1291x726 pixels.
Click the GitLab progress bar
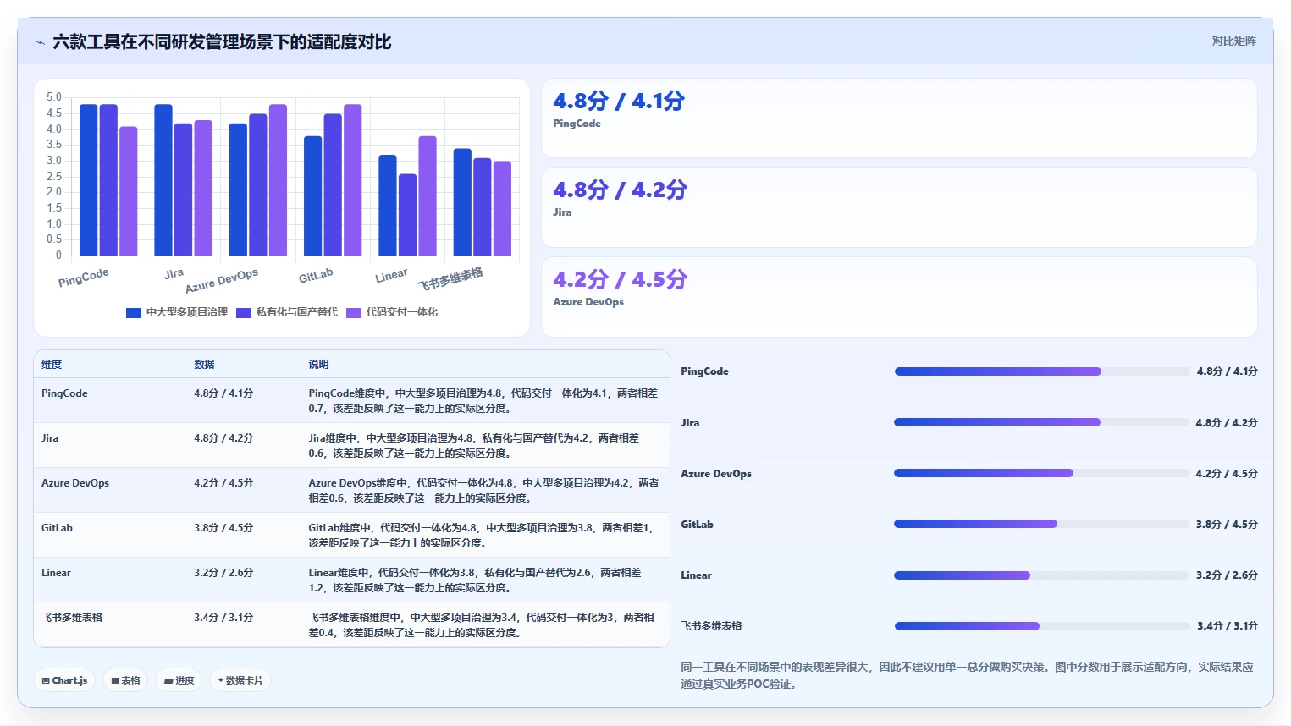(1041, 524)
